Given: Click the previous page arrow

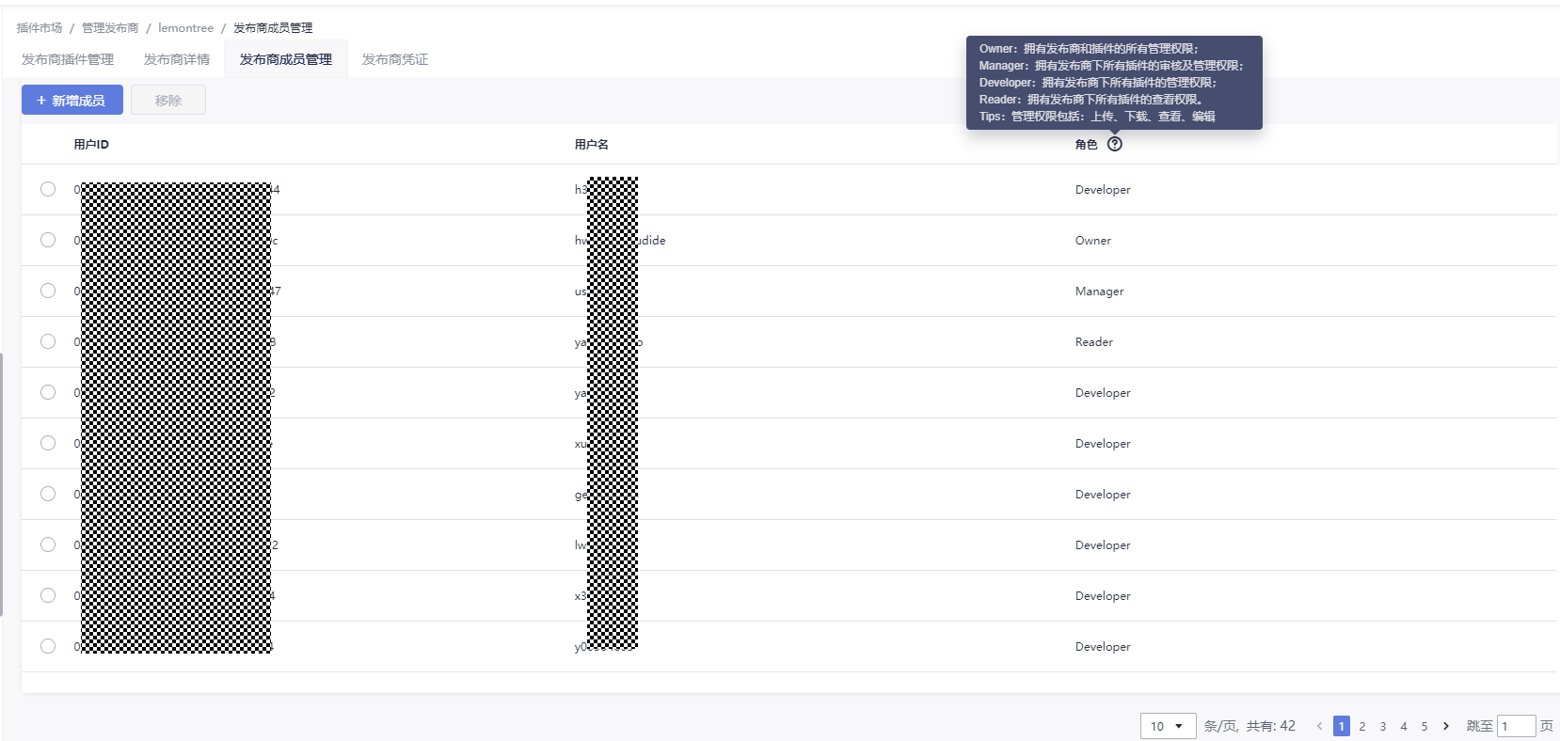Looking at the screenshot, I should (x=1319, y=726).
